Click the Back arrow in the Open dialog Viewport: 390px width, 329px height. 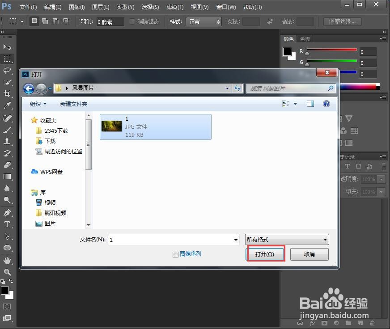[x=29, y=89]
